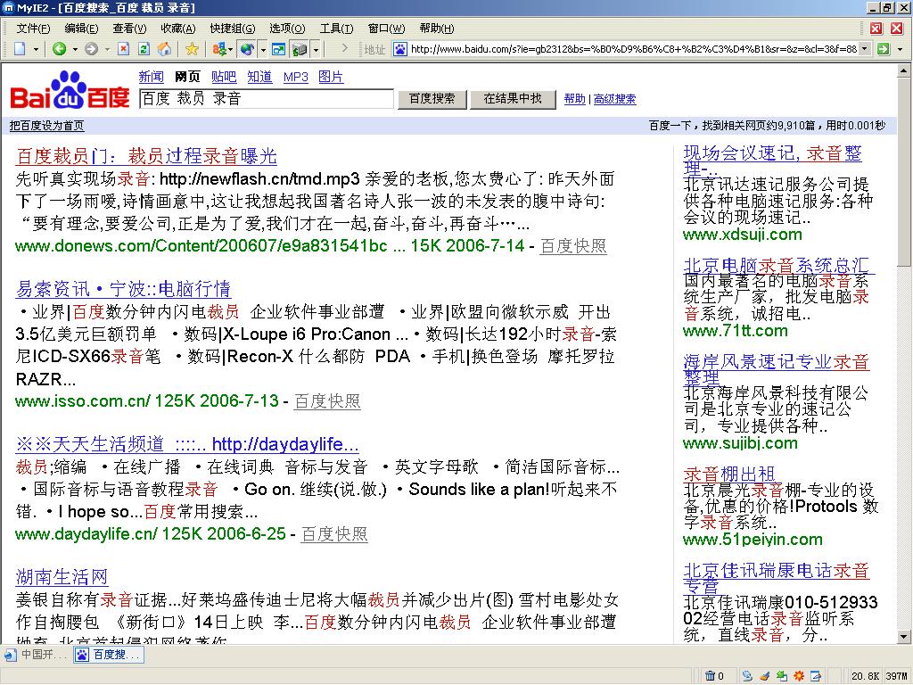Click the vertical scrollbar down arrow

tap(903, 637)
